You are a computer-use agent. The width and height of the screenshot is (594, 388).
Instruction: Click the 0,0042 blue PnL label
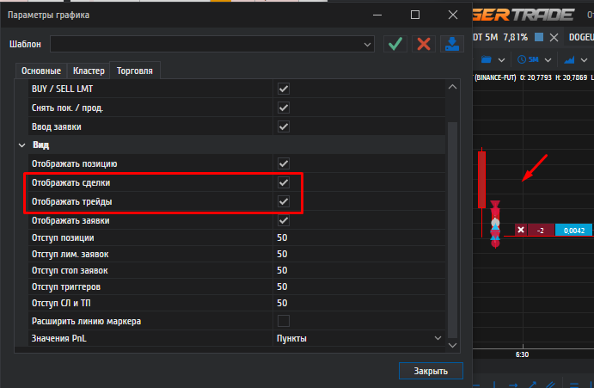tap(574, 230)
